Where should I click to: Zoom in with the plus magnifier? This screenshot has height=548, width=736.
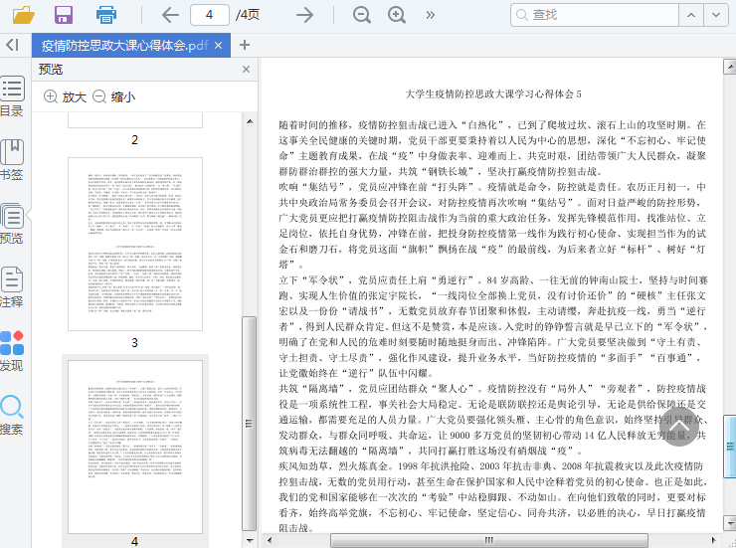397,15
